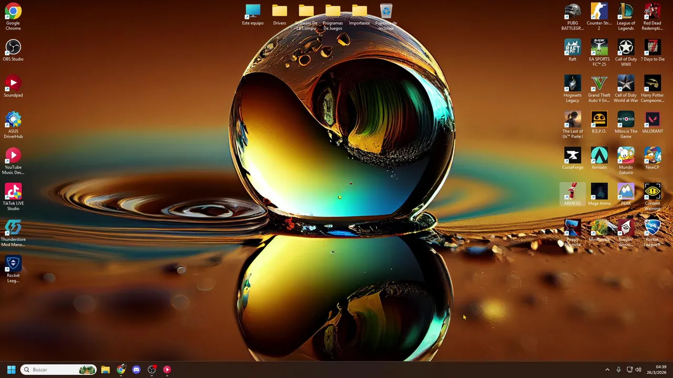This screenshot has height=378, width=673.
Task: Select the Soundpad desktop shortcut
Action: [13, 87]
